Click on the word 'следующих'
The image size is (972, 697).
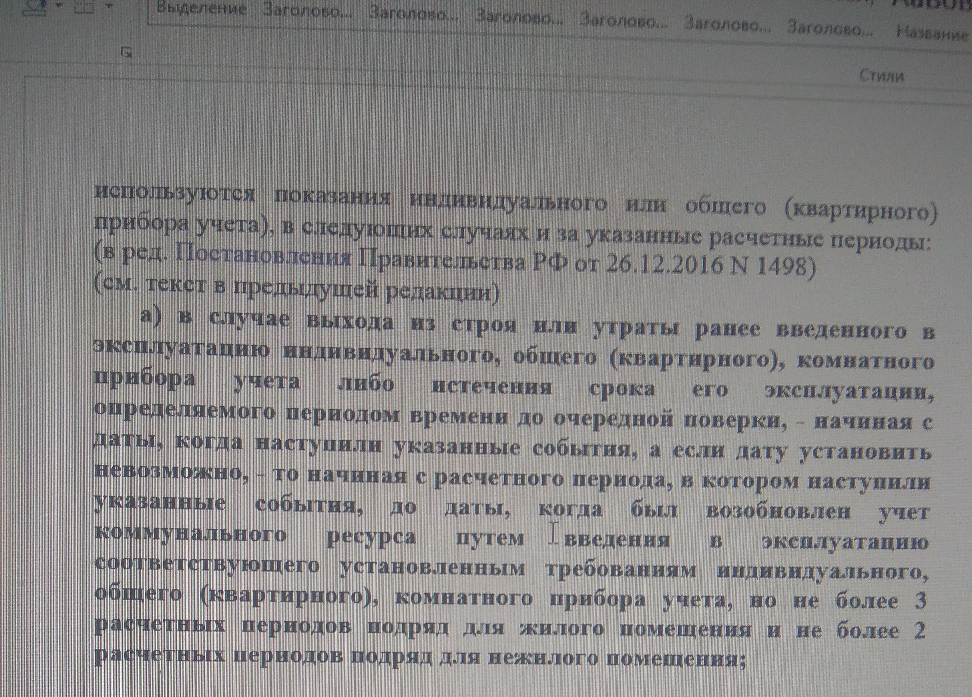367,232
